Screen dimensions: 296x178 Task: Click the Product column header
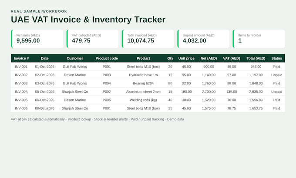point(143,58)
